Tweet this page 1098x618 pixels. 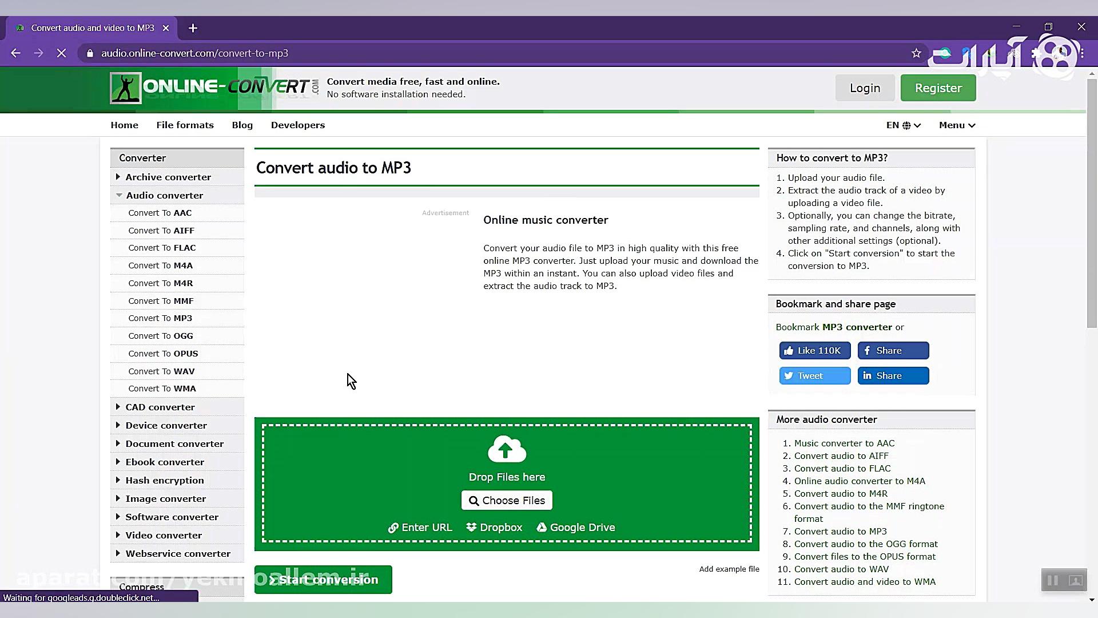tap(814, 376)
